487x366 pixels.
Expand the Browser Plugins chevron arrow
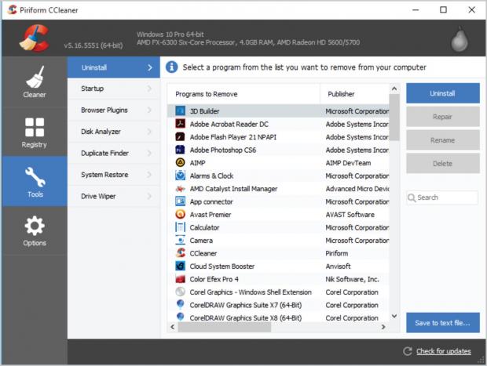[149, 111]
